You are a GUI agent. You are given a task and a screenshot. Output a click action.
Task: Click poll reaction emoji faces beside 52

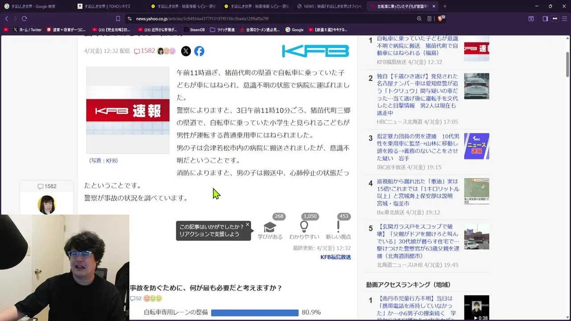153,299
